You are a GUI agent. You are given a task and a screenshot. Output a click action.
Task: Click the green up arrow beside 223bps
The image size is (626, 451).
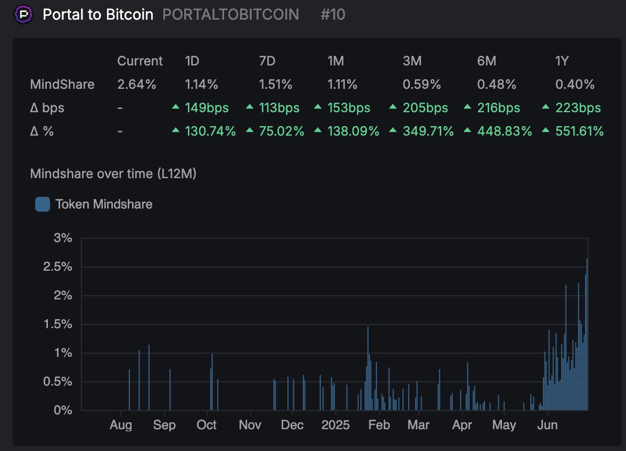pyautogui.click(x=545, y=106)
